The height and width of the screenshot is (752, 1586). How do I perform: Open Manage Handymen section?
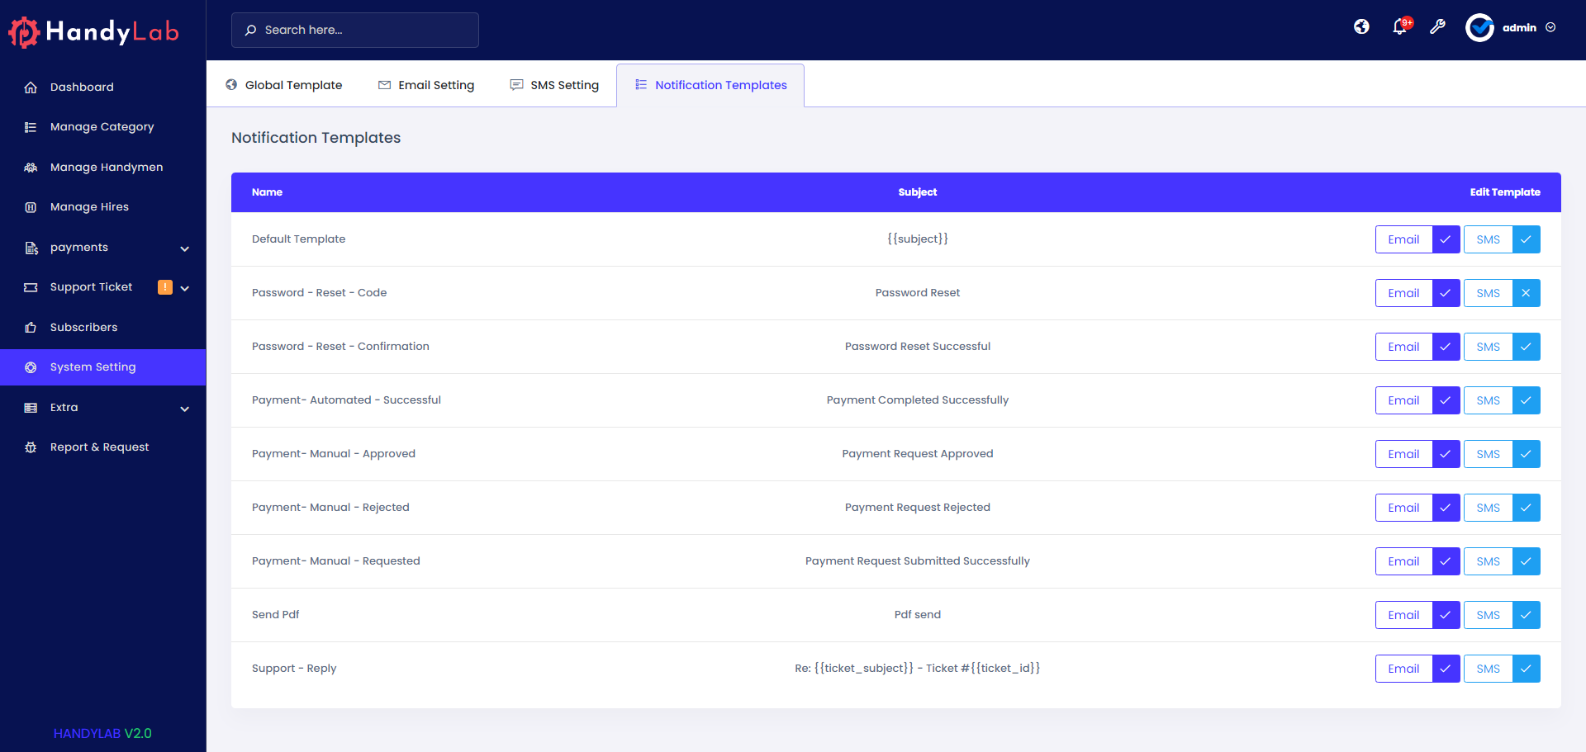(x=106, y=167)
